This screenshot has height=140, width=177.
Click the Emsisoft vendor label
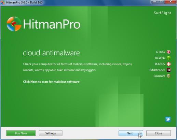(x=159, y=76)
